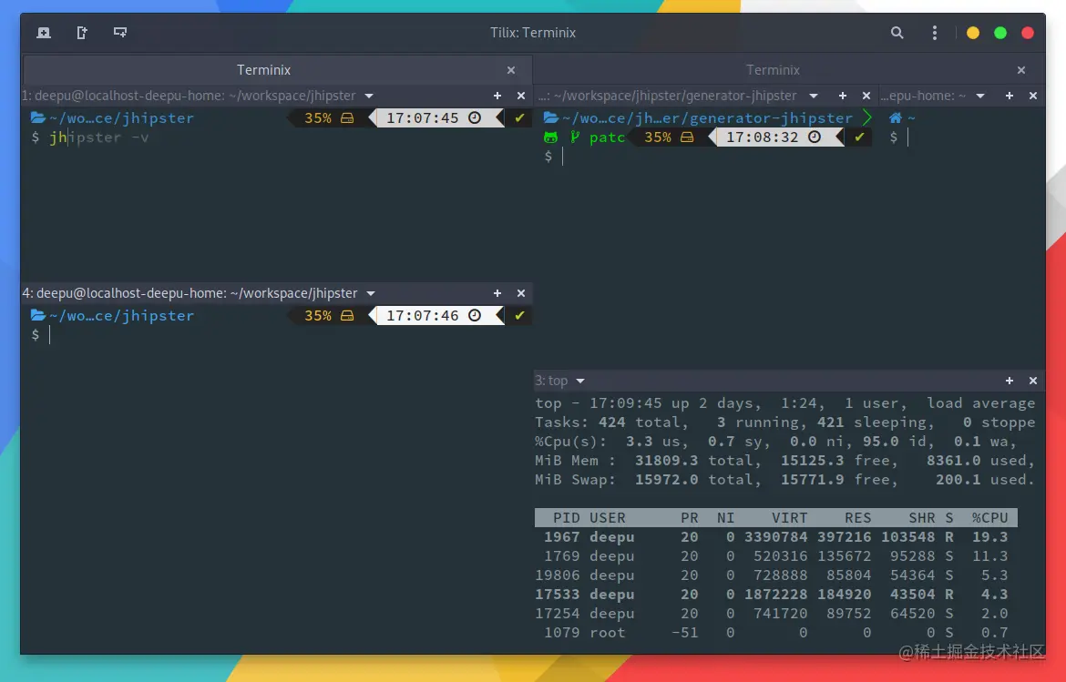
Task: Click the '3: top' terminal title
Action: (551, 382)
